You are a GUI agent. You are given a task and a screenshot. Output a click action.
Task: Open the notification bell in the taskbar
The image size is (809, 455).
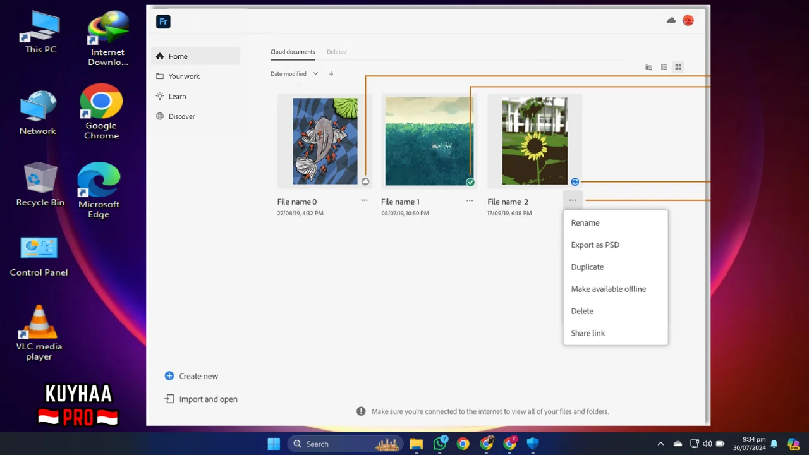pos(774,444)
